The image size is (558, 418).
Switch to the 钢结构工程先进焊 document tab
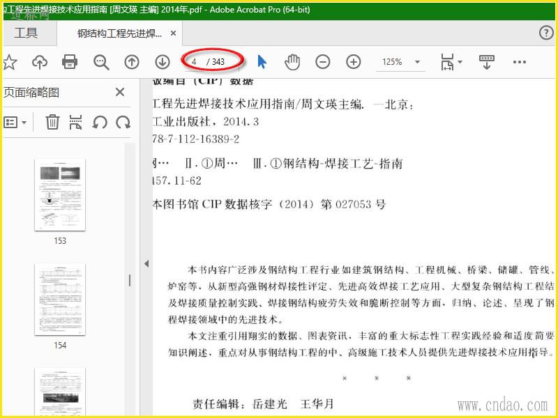[x=119, y=33]
